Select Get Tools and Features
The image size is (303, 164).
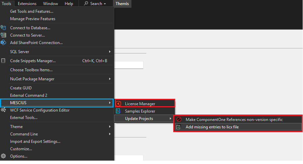point(32,11)
